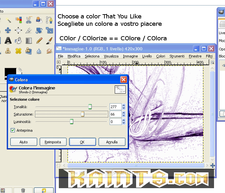Click the scroll-up arrow beside the canvas

[x=212, y=68]
